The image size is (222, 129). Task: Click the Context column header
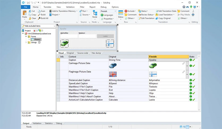tap(88, 57)
